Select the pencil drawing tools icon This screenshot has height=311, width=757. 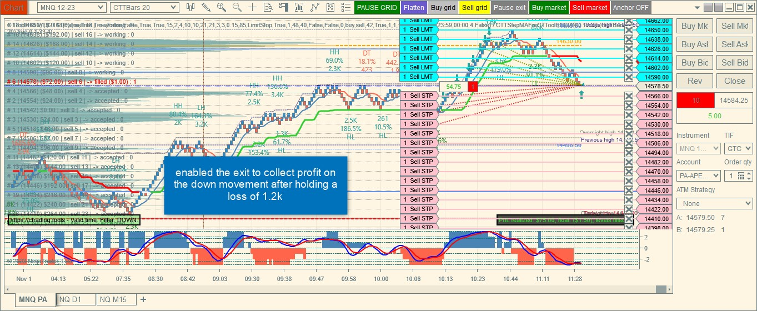coord(206,7)
